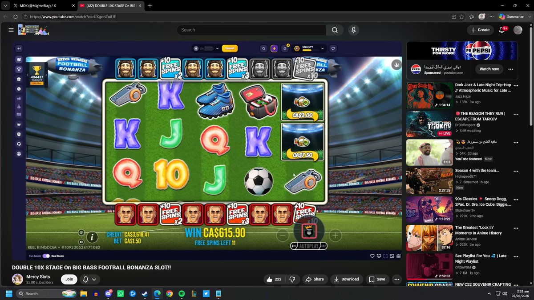Screen dimensions: 534x300
Task: Open a new browser tab
Action: point(150,5)
